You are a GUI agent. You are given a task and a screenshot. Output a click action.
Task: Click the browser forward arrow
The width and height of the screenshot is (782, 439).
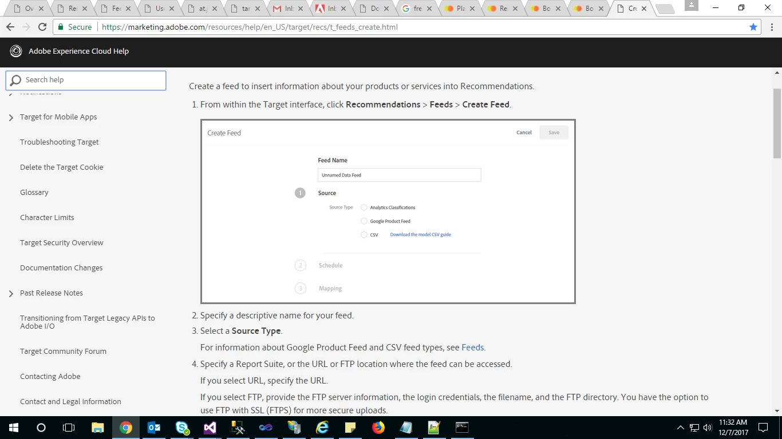[x=26, y=27]
